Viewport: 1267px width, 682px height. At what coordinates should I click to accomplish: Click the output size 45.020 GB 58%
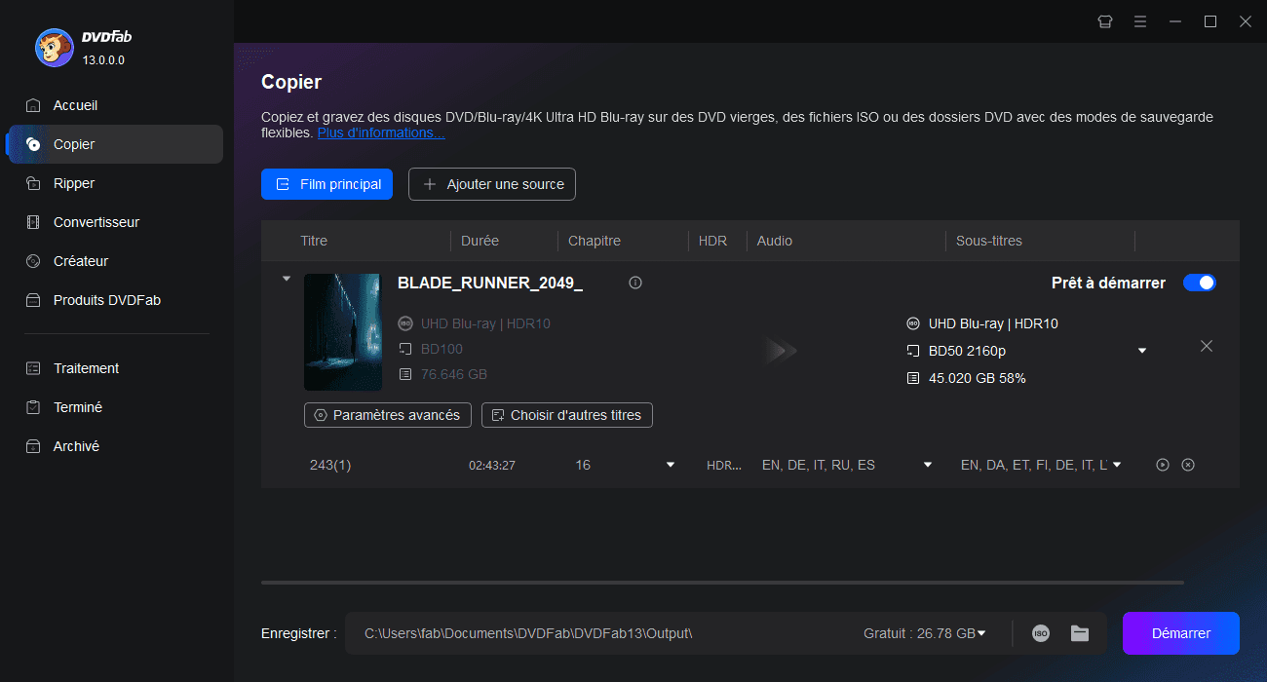(x=978, y=378)
